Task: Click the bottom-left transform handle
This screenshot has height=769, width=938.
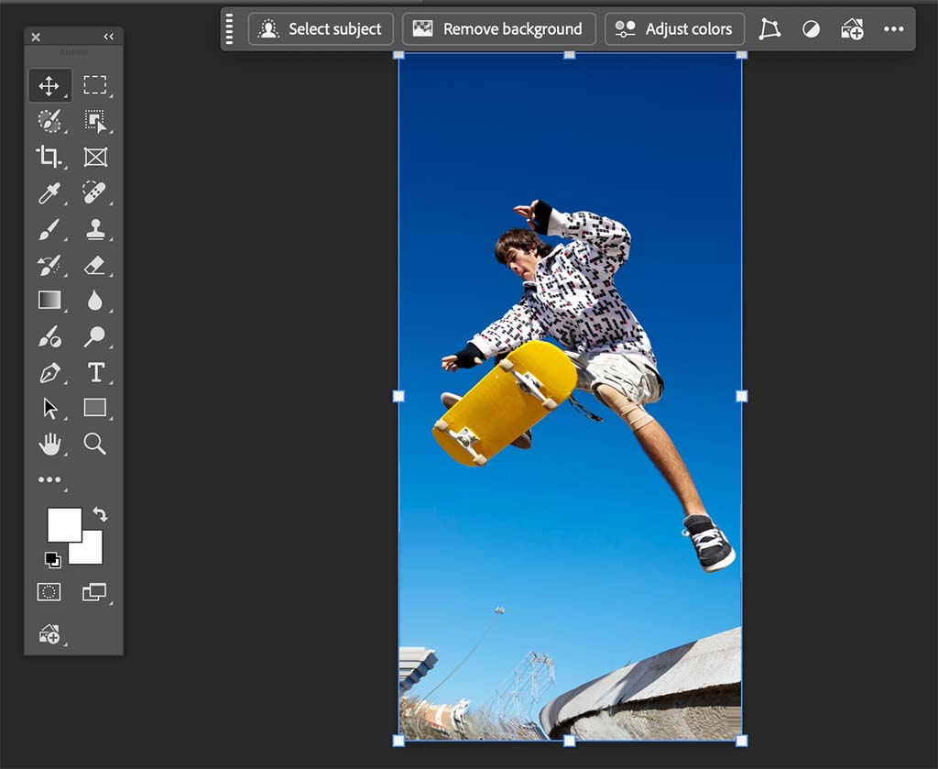Action: point(399,741)
